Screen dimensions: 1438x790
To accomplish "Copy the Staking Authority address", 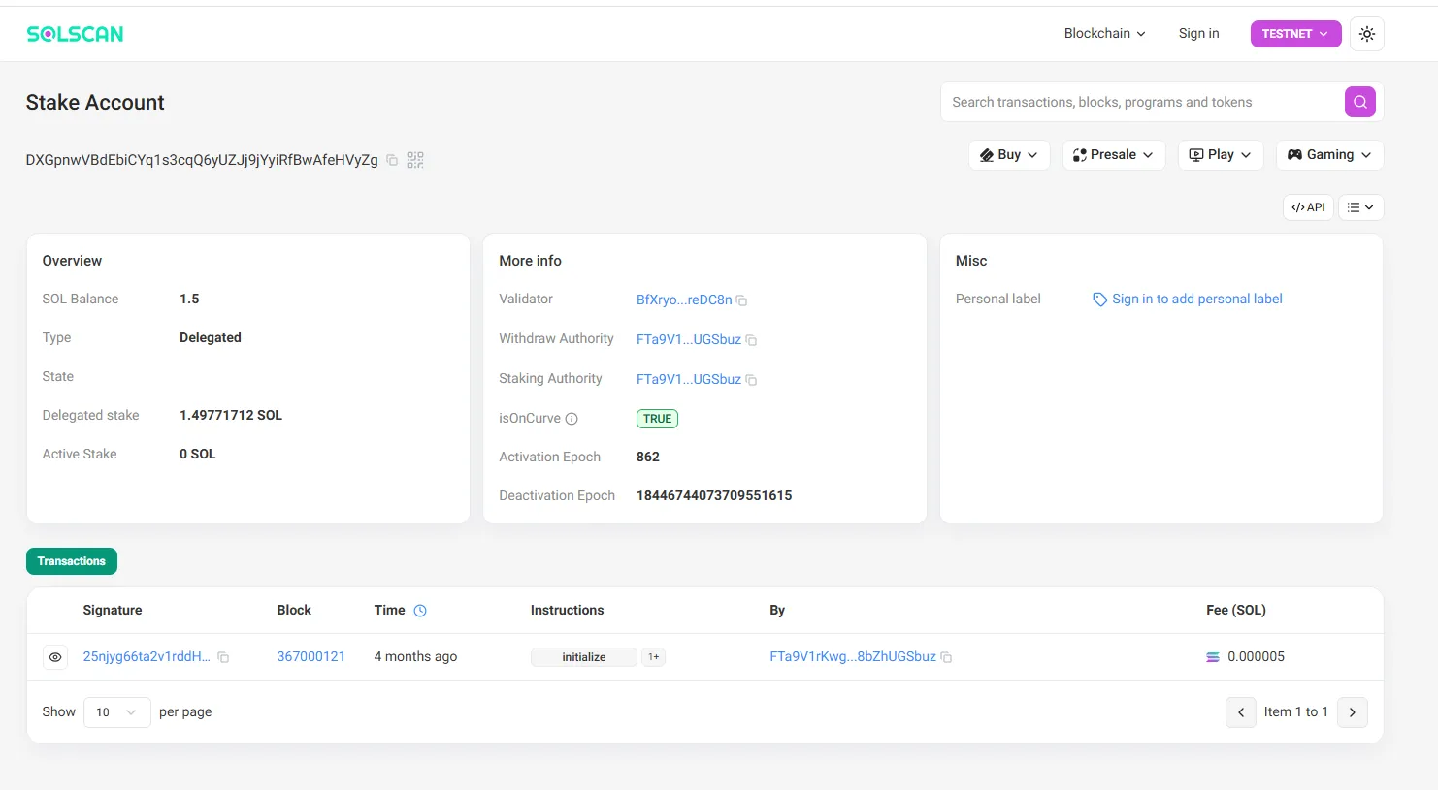I will [x=751, y=380].
